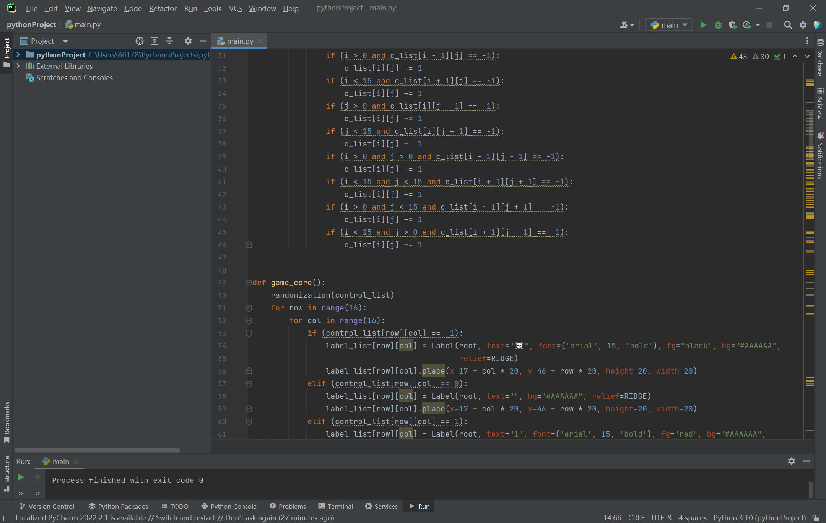Click the 4 spaces indent setting

pos(693,518)
